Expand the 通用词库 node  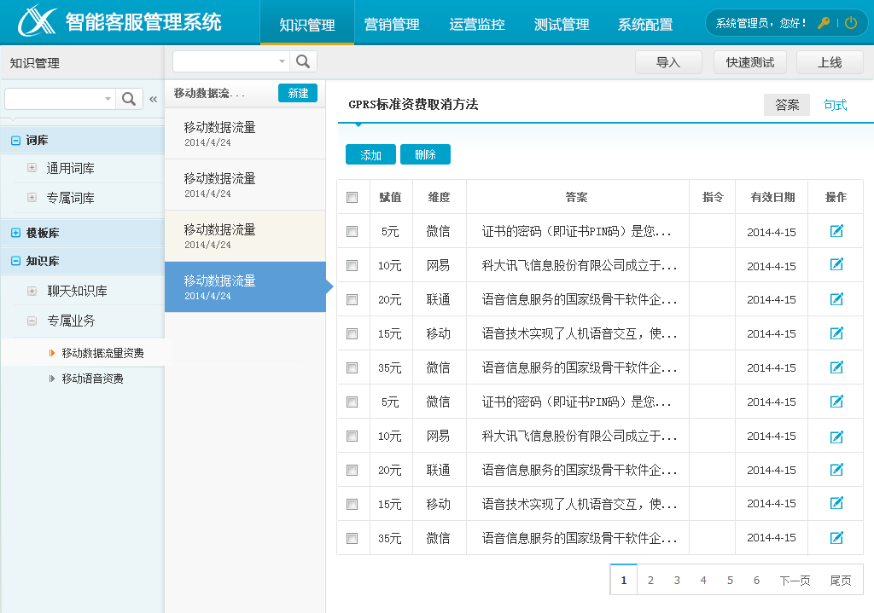(32, 168)
